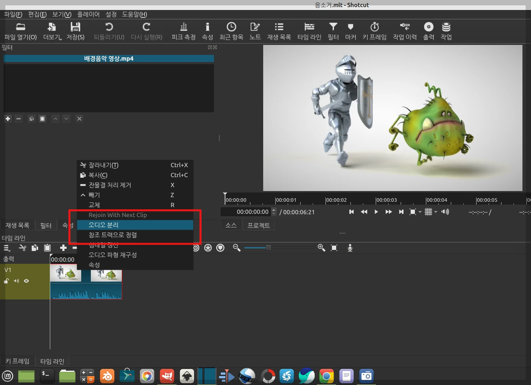Open 최근 항목 recent files panel
The width and height of the screenshot is (531, 385).
click(x=231, y=31)
